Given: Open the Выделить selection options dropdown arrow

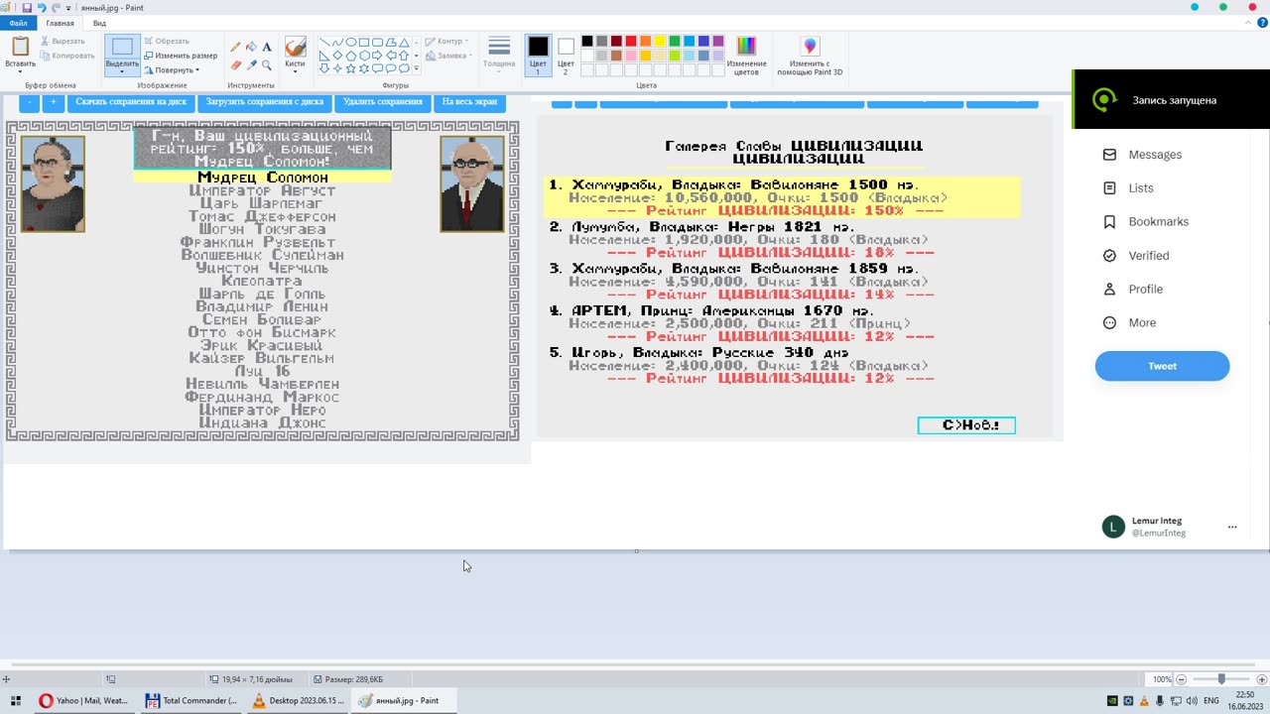Looking at the screenshot, I should pos(122,70).
